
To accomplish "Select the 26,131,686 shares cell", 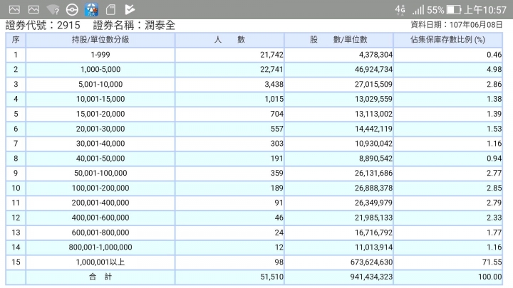I will coord(339,173).
